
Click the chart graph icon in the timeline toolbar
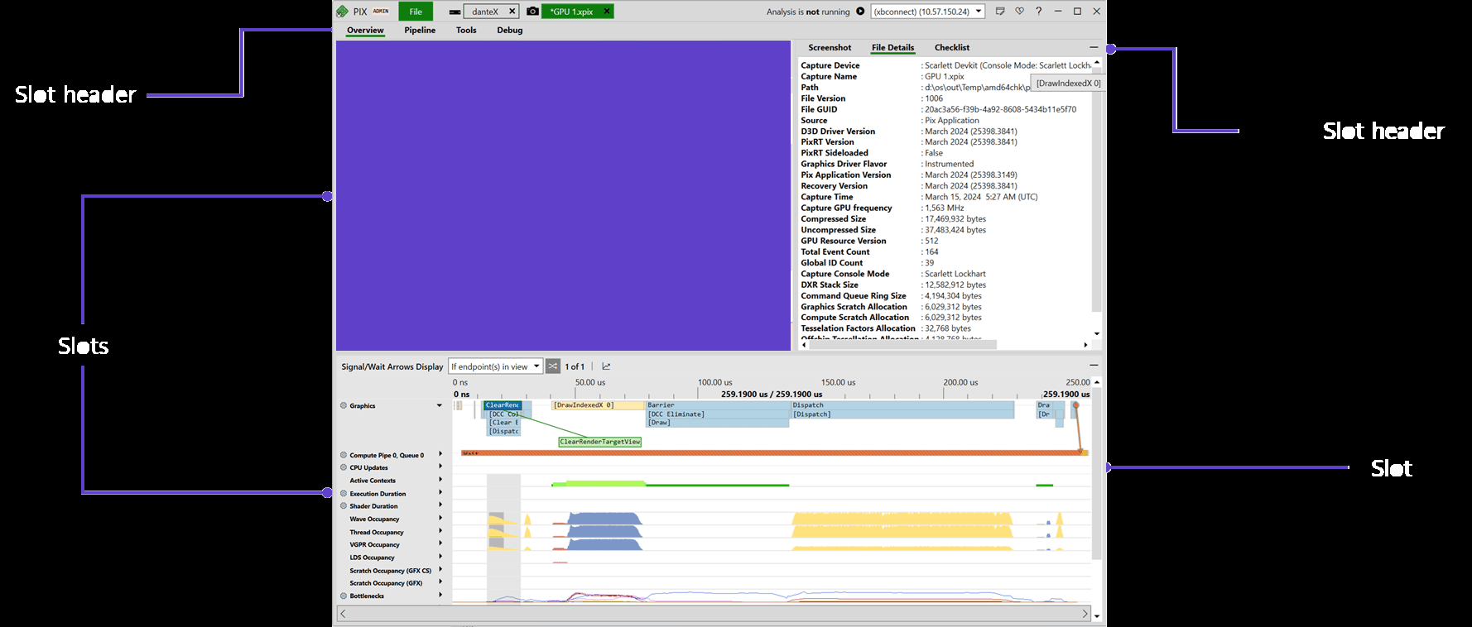click(606, 366)
